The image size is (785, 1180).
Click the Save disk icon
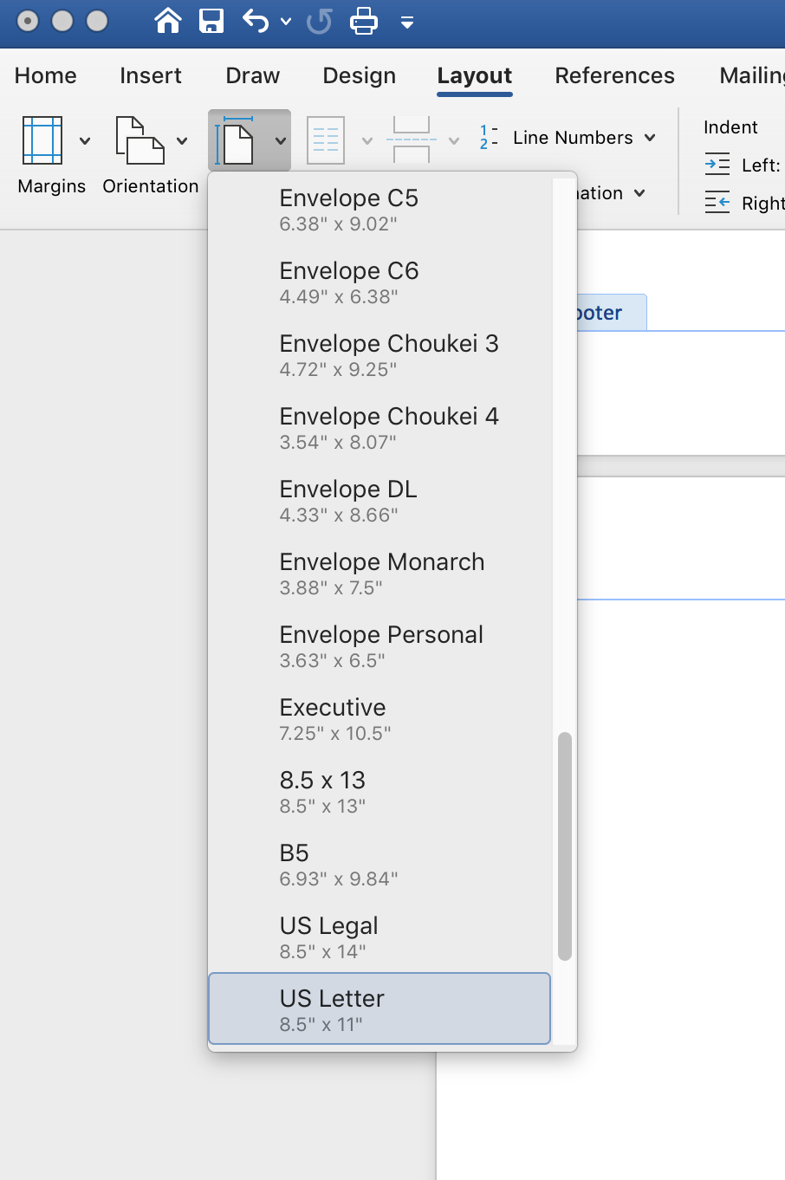click(x=211, y=20)
